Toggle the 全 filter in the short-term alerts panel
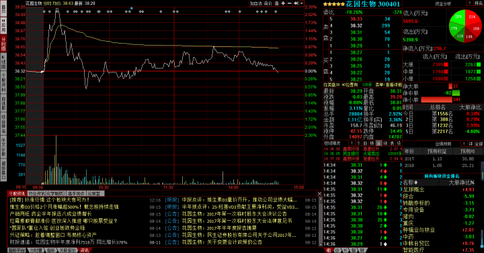Image resolution: width=484 pixels, height=253 pixels. 378,144
